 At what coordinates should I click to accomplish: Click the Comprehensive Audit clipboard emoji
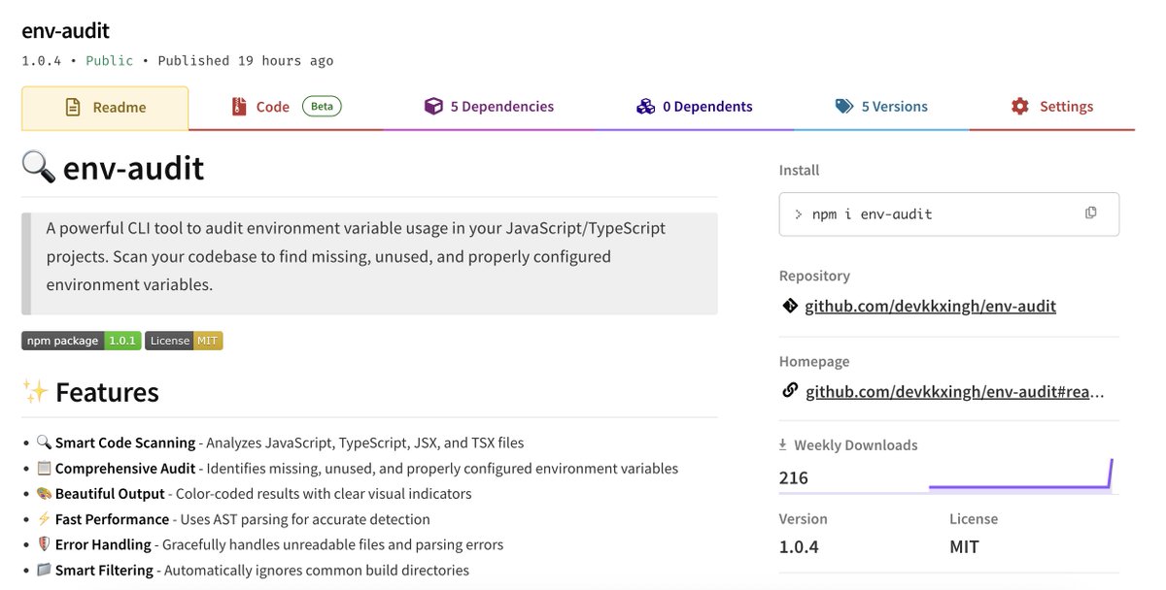(44, 468)
